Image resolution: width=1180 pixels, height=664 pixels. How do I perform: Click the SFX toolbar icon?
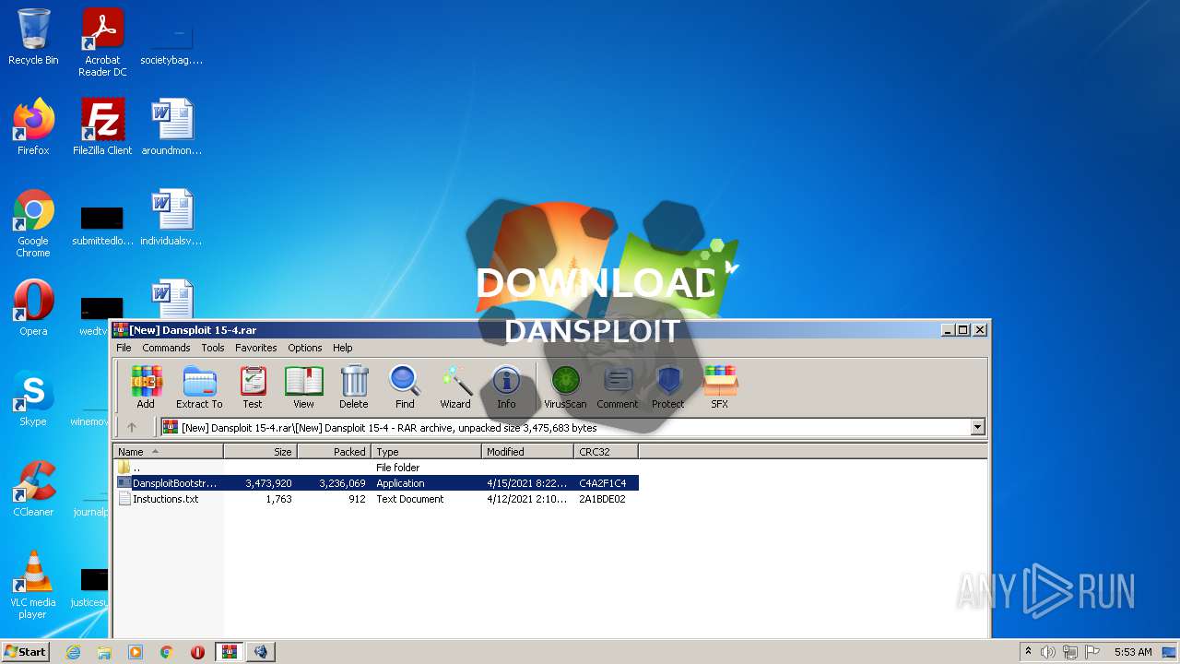(720, 386)
